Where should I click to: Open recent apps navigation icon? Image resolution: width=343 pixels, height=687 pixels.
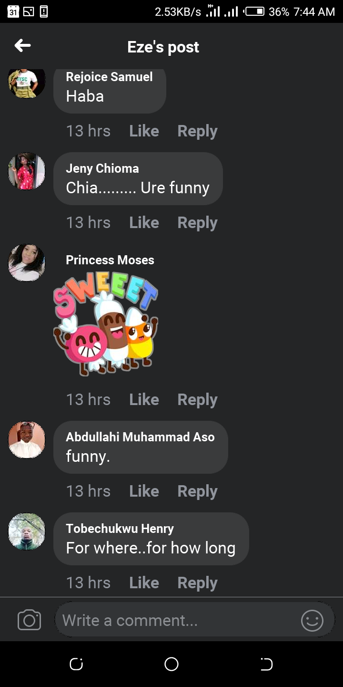(x=76, y=664)
